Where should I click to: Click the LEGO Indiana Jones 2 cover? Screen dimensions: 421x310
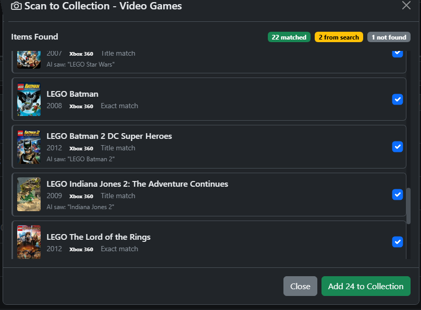(x=29, y=195)
